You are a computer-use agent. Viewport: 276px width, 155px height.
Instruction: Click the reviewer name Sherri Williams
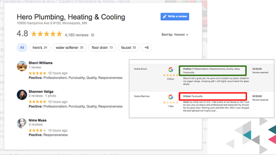tap(41, 63)
